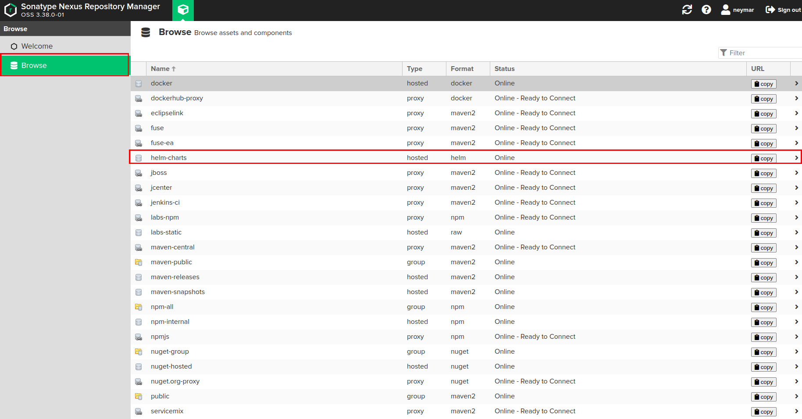802x419 pixels.
Task: Sort by the Format column header
Action: pos(462,69)
